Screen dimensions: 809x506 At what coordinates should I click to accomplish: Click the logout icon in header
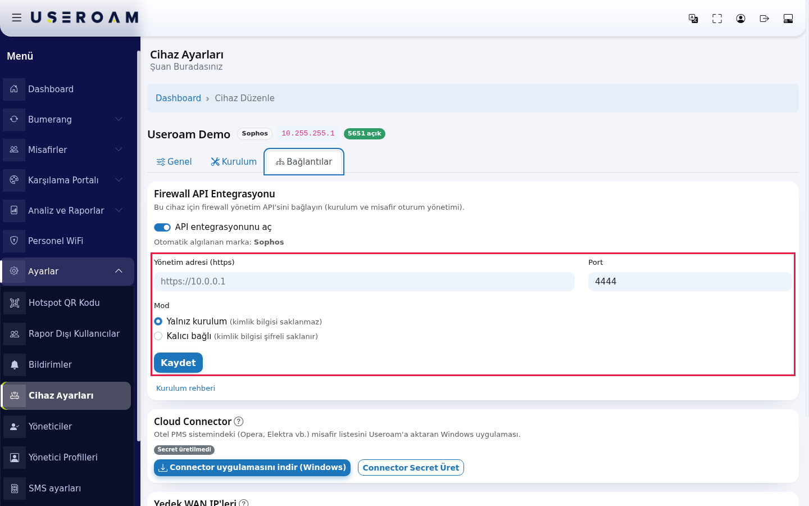764,19
